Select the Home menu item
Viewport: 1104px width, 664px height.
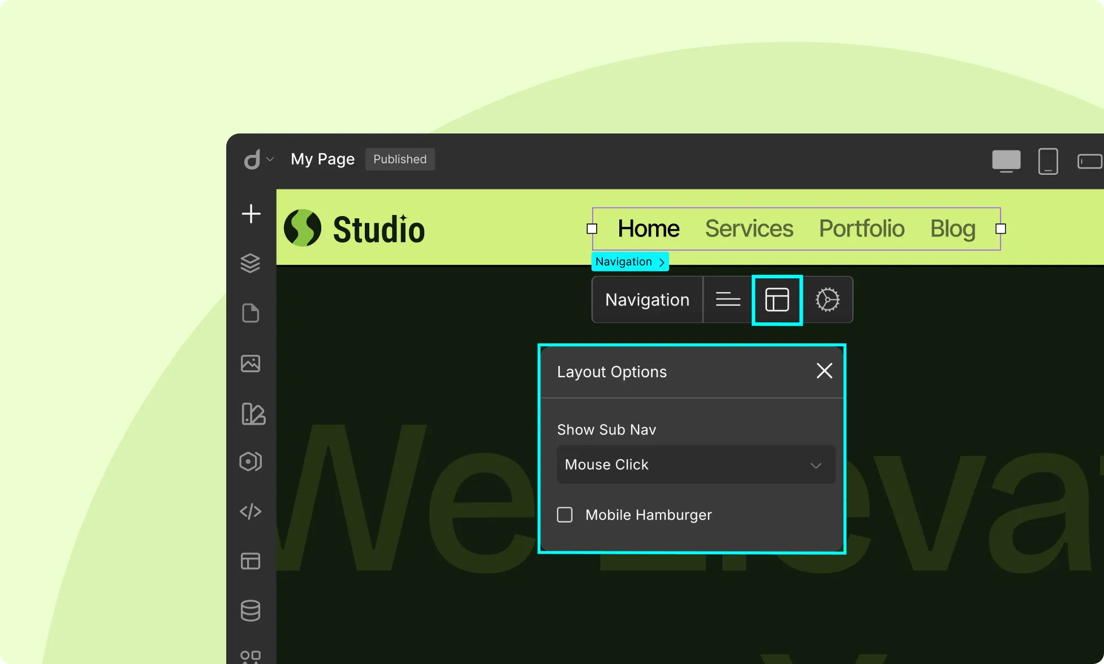point(649,228)
